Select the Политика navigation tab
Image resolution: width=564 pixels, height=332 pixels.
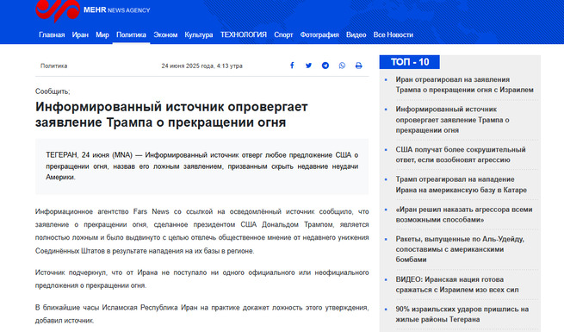click(x=131, y=35)
